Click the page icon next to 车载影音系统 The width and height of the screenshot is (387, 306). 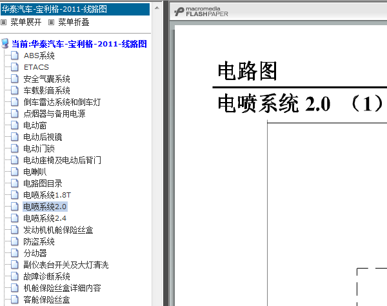coord(15,90)
